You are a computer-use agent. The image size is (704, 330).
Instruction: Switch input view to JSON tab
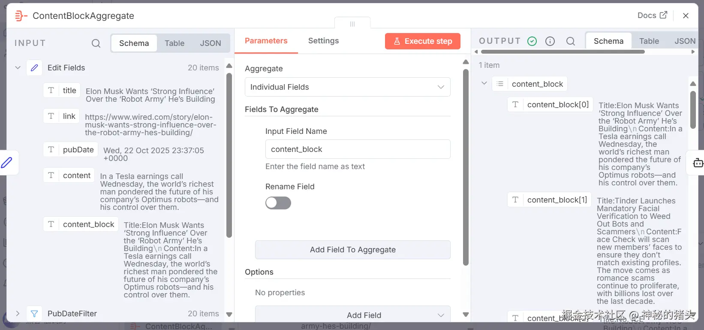[211, 43]
